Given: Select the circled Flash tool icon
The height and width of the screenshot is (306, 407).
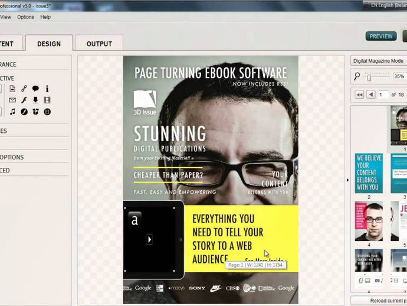Looking at the screenshot, I should 24,112.
